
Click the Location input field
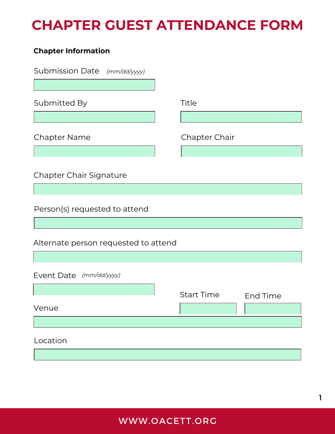[167, 355]
